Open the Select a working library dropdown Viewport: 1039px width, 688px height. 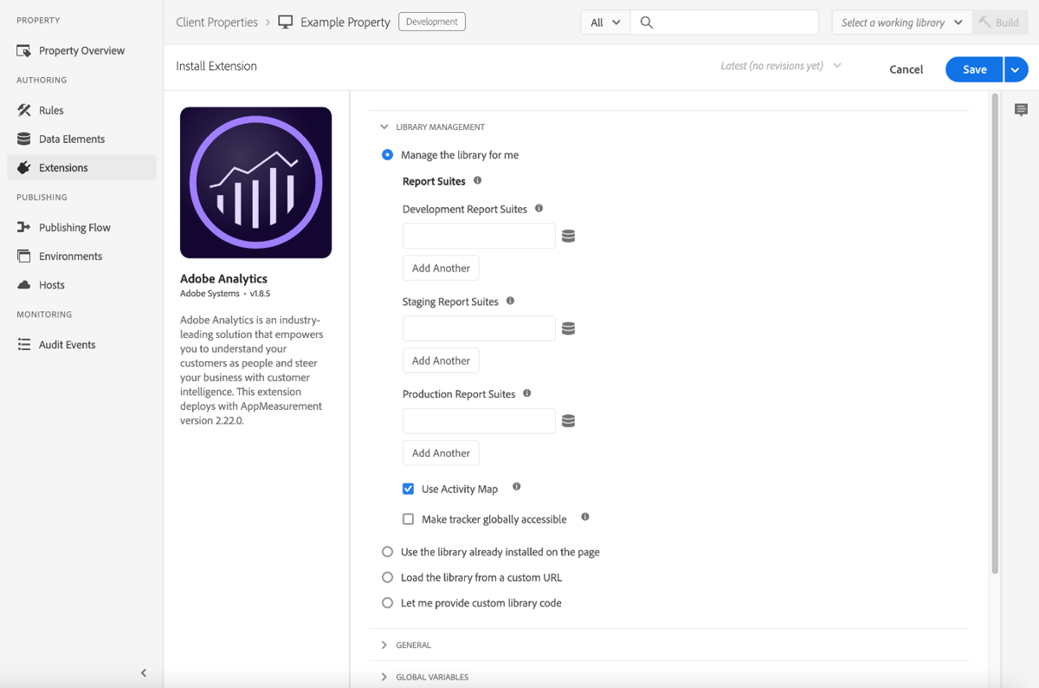900,22
